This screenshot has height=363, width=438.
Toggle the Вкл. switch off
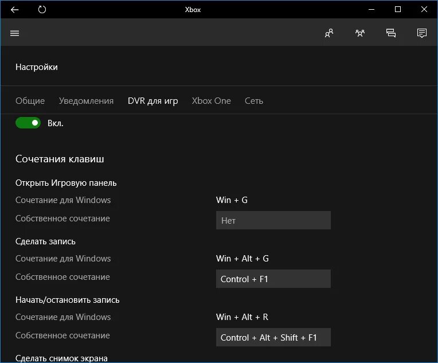[28, 123]
